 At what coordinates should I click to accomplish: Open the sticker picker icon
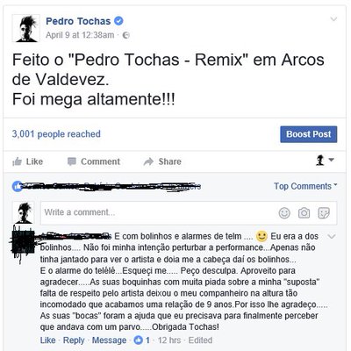pos(324,213)
